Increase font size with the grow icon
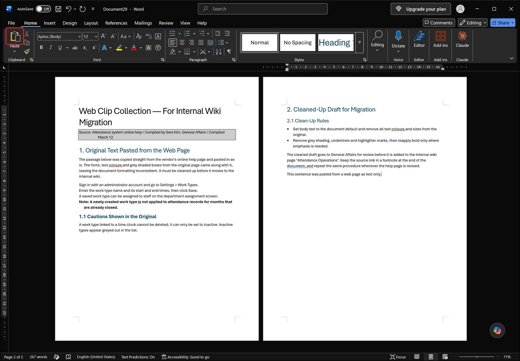 pos(103,36)
